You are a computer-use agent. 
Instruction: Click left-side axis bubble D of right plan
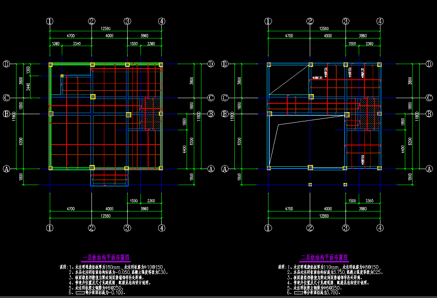tap(225, 64)
